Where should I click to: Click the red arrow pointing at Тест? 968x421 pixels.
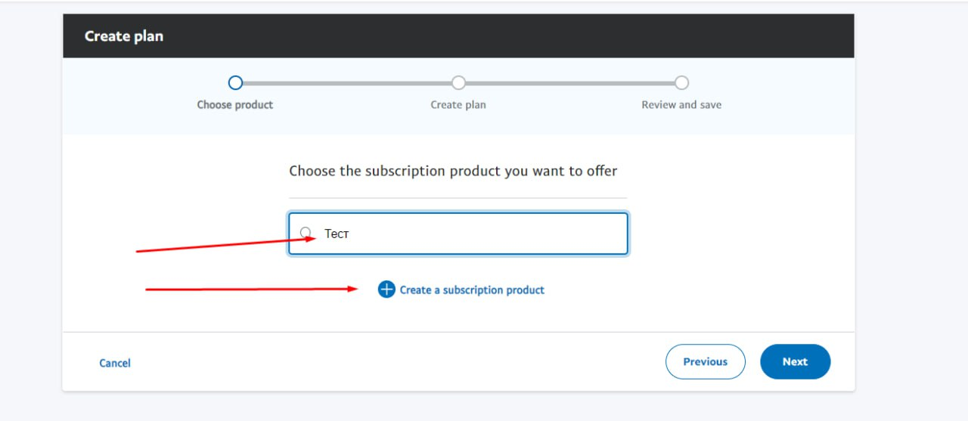pos(225,244)
